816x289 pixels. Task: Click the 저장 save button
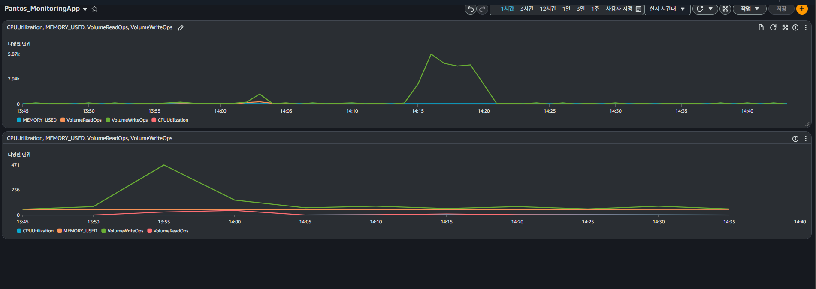coord(781,9)
